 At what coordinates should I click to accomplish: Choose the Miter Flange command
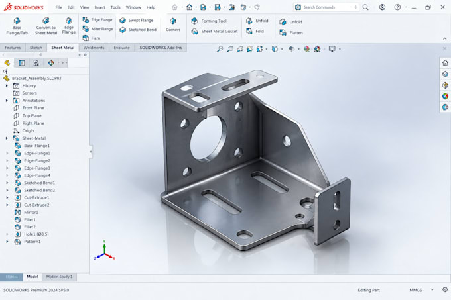(97, 29)
